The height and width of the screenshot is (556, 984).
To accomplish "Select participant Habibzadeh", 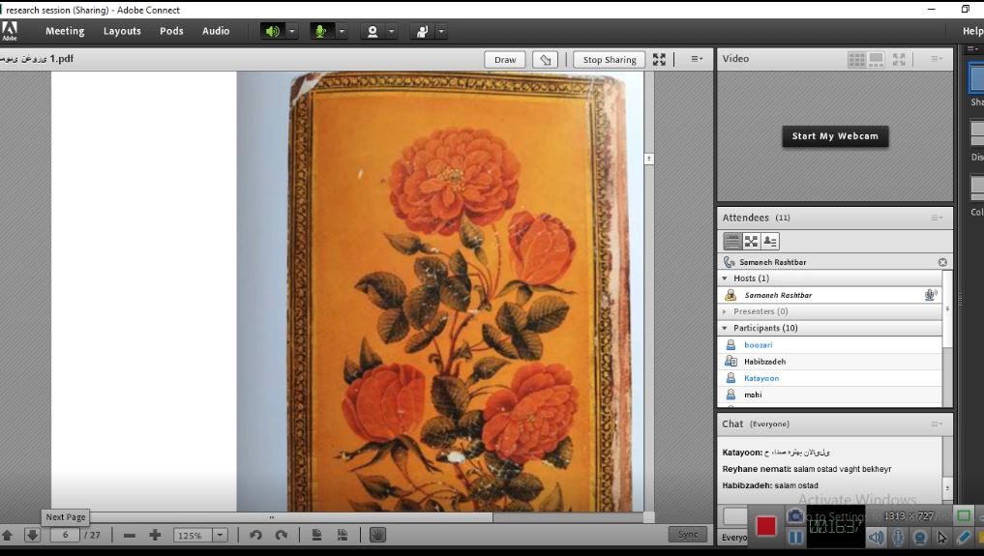I will 829,362.
